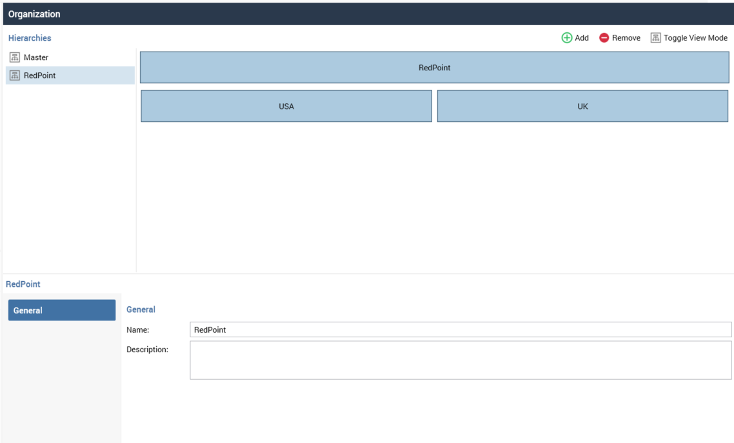Select the UK node in chart

(582, 106)
